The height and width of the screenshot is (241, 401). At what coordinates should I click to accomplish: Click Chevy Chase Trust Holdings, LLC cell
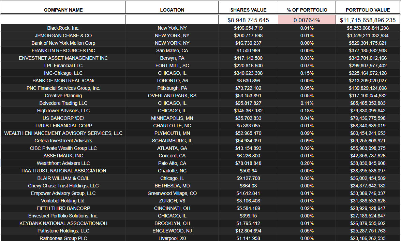pos(63,186)
